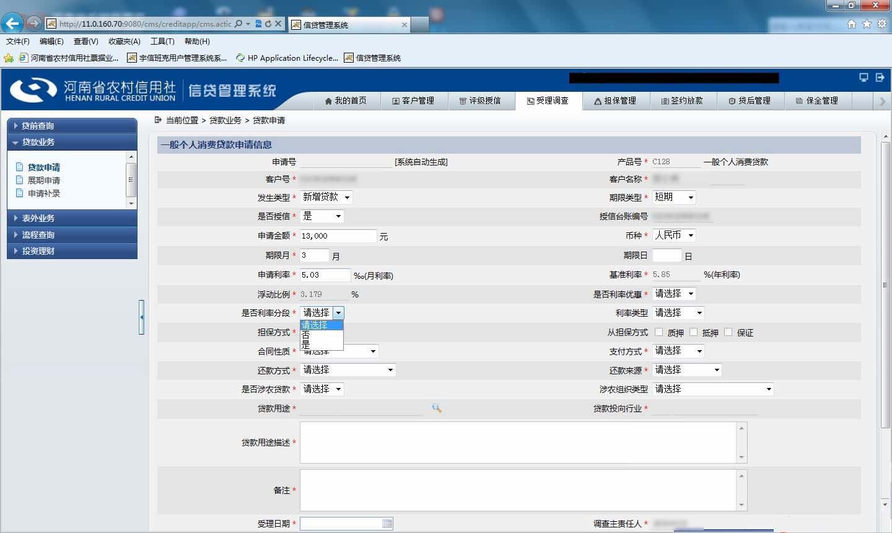Click the browser favorites star icon
The image size is (892, 533).
(x=867, y=24)
